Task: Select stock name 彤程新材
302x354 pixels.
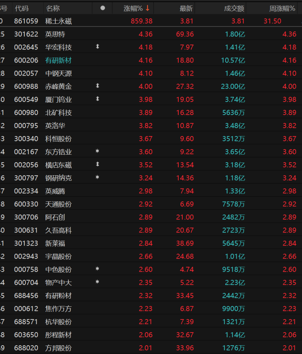Action: tap(59, 335)
